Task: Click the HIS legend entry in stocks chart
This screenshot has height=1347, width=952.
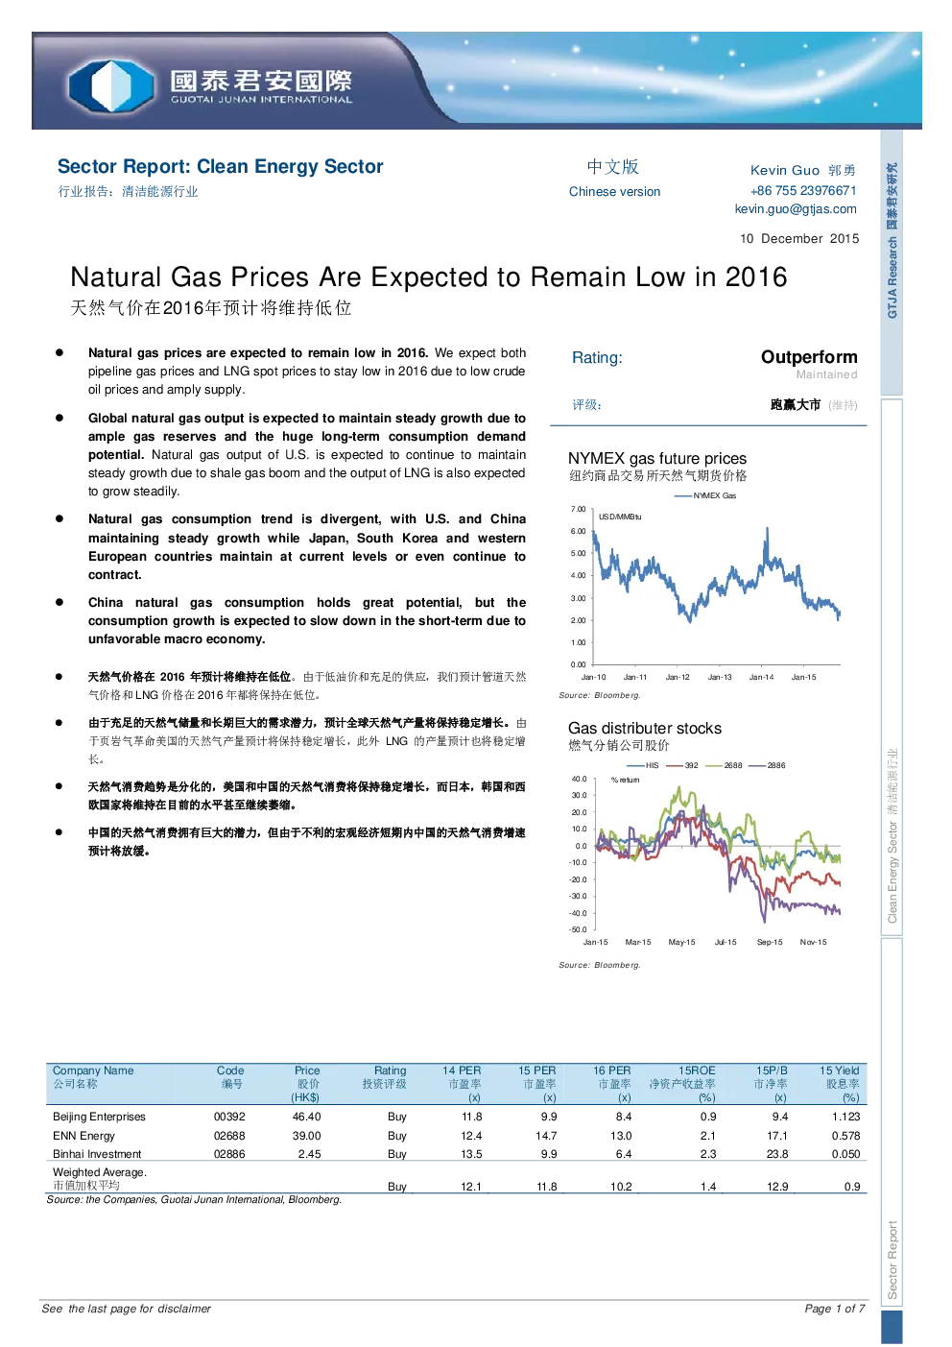Action: pyautogui.click(x=643, y=765)
